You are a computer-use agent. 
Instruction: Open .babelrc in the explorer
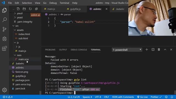20,64
